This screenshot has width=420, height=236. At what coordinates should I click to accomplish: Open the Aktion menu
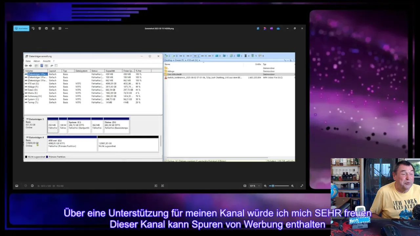(36, 61)
